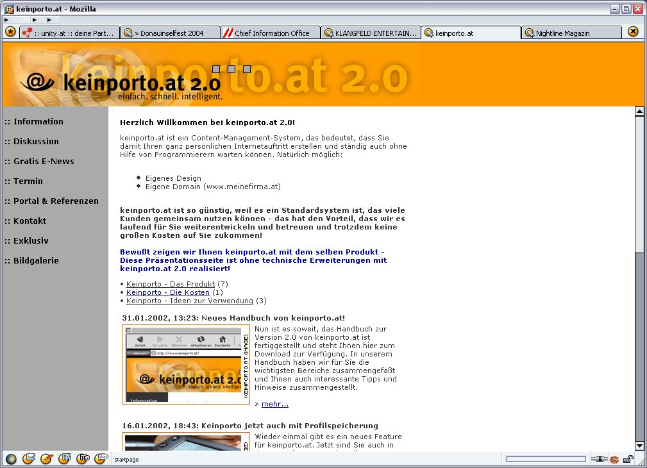Viewport: 647px width, 468px height.
Task: Open Mail component icon in status bar
Action: tap(29, 459)
